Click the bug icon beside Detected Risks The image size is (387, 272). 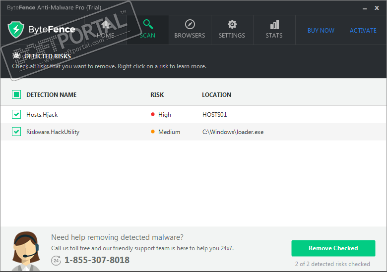click(16, 55)
